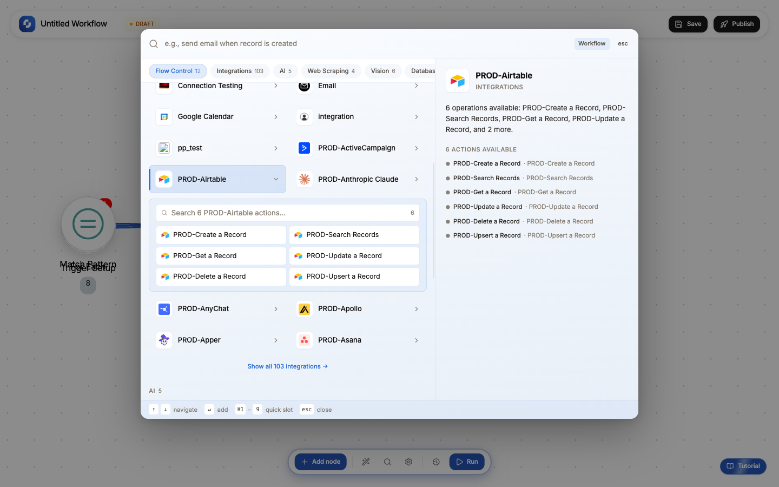The image size is (779, 487).
Task: Click the Google Calendar icon
Action: [x=164, y=117]
